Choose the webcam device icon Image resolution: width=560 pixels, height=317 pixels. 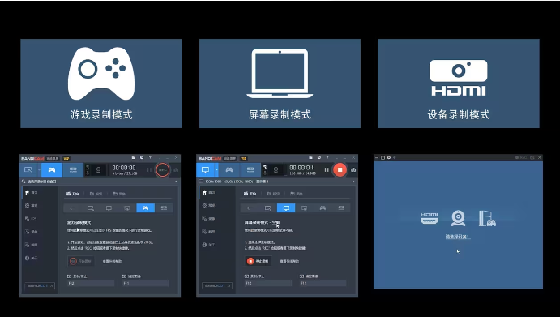click(x=458, y=218)
